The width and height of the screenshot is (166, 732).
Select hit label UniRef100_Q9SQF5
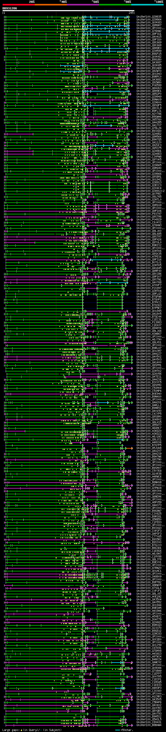pyautogui.click(x=149, y=105)
